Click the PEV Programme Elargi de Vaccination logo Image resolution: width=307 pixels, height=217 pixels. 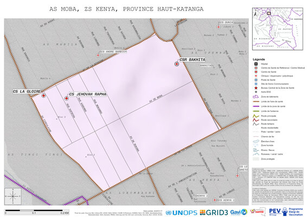point(286,212)
